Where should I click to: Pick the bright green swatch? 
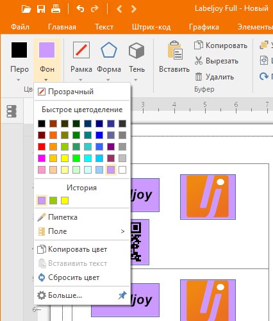click(76, 158)
